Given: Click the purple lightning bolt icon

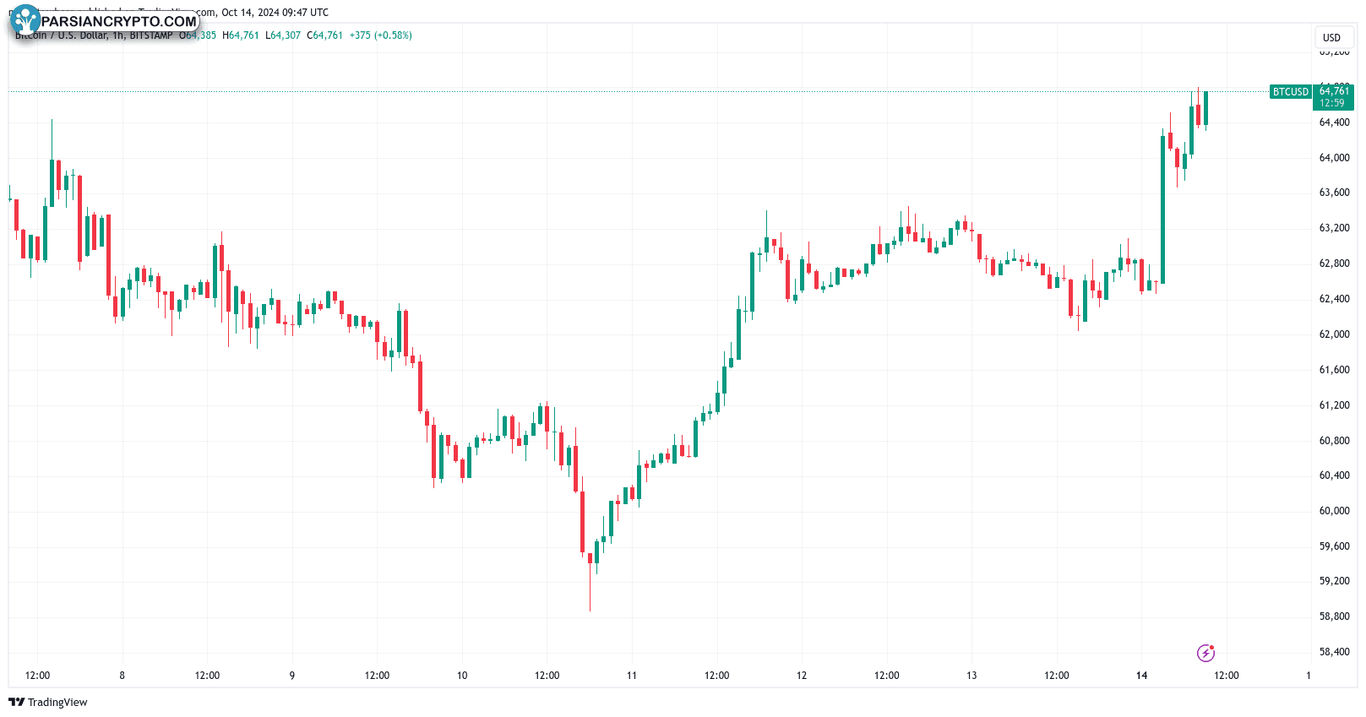Looking at the screenshot, I should click(x=1205, y=653).
